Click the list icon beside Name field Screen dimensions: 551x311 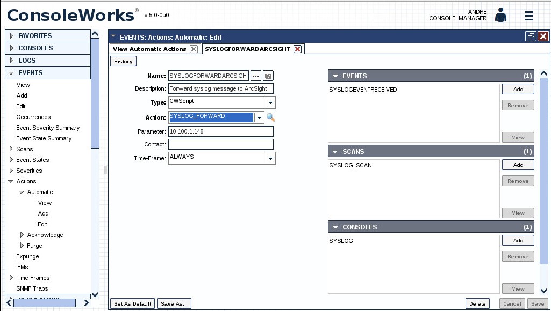tap(268, 76)
